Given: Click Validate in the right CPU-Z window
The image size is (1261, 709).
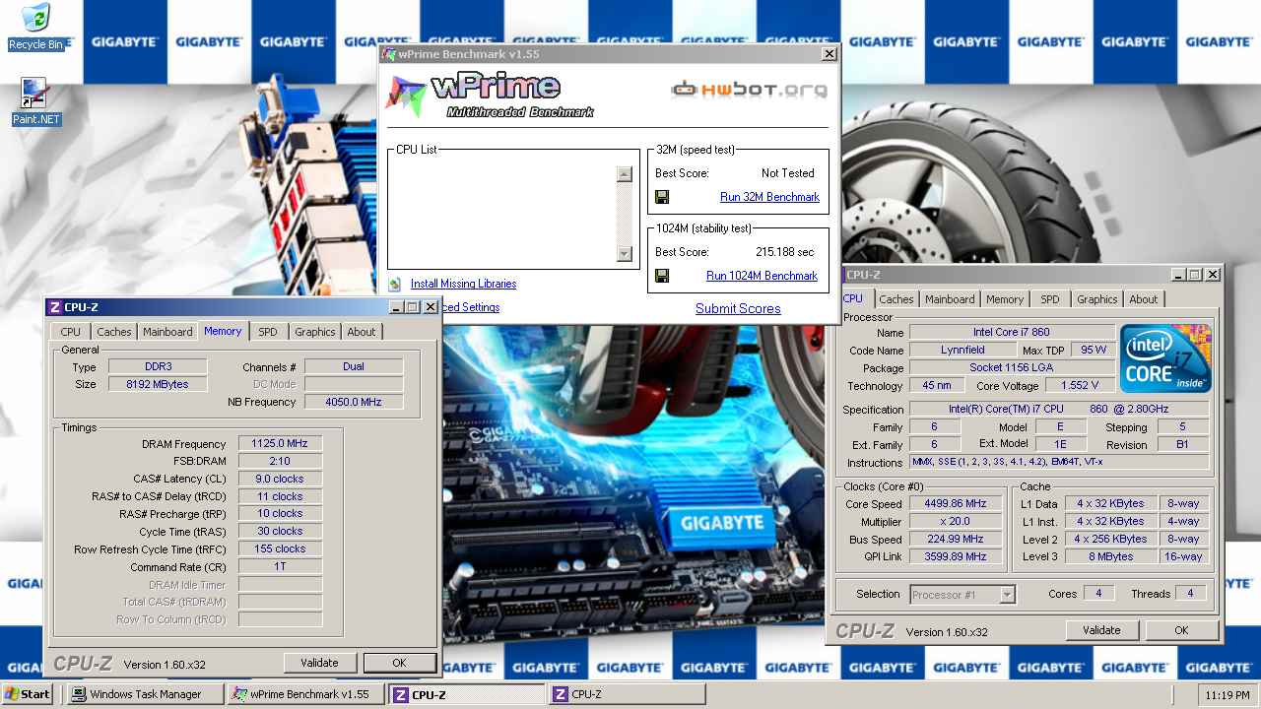Looking at the screenshot, I should 1101,630.
